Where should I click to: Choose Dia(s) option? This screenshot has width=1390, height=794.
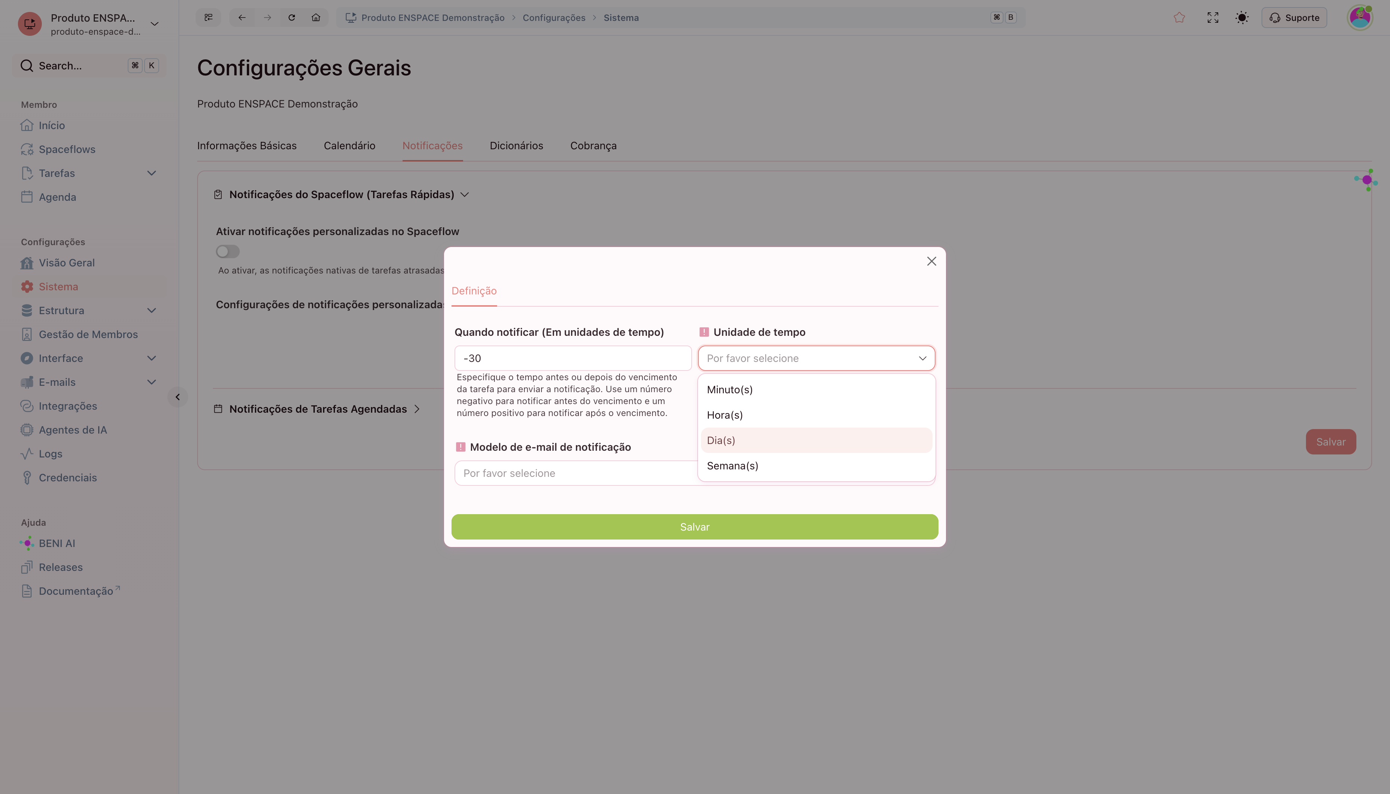click(x=816, y=441)
